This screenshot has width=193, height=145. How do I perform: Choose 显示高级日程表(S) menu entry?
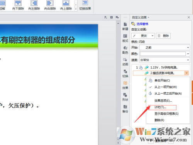168,114
